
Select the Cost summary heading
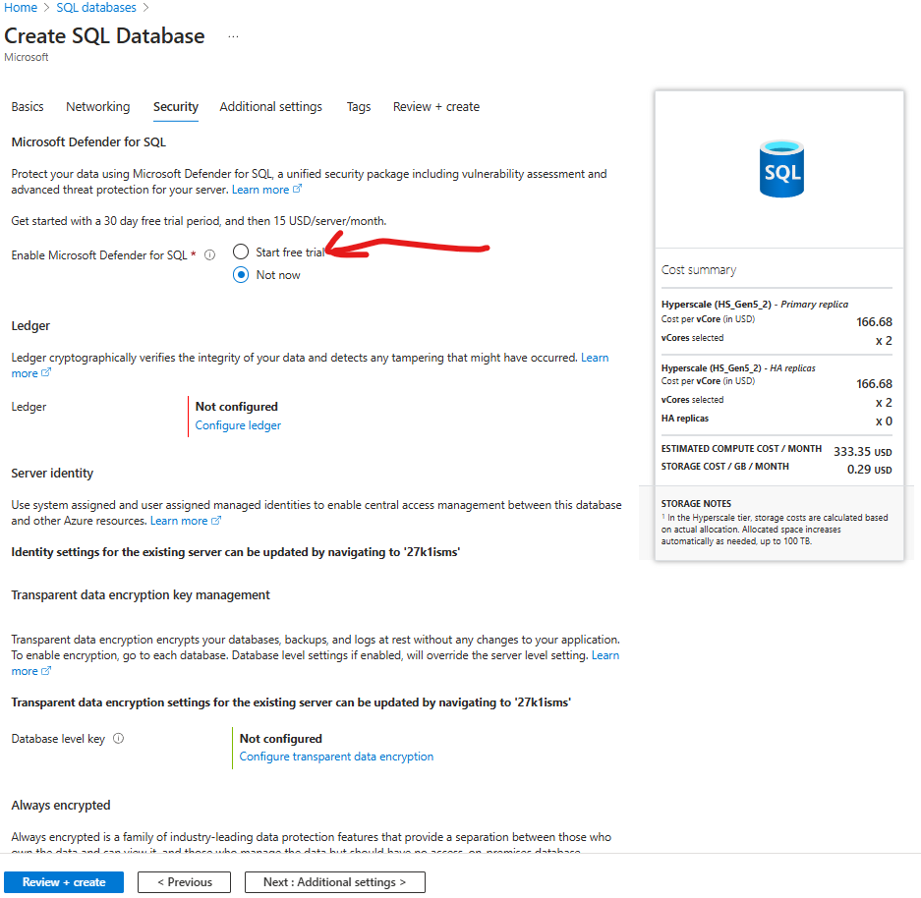click(x=699, y=270)
